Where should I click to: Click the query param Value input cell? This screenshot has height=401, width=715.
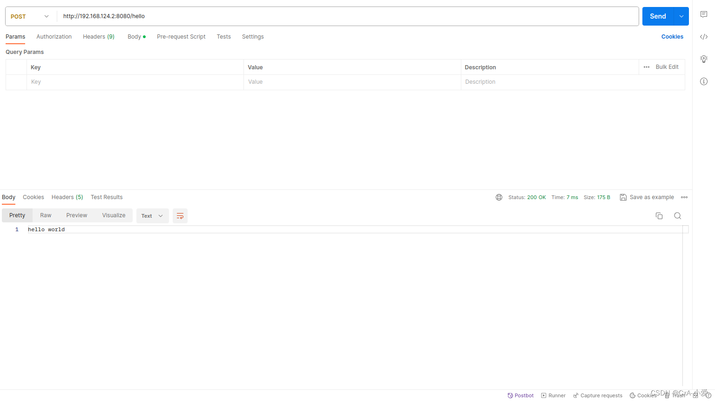(x=352, y=82)
